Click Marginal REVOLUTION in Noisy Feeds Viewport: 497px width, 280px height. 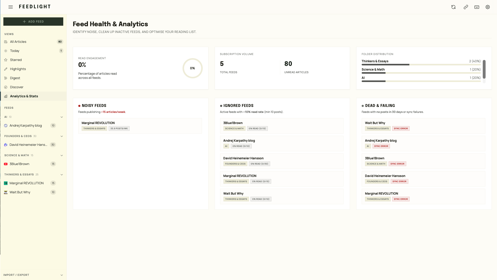[x=140, y=126]
